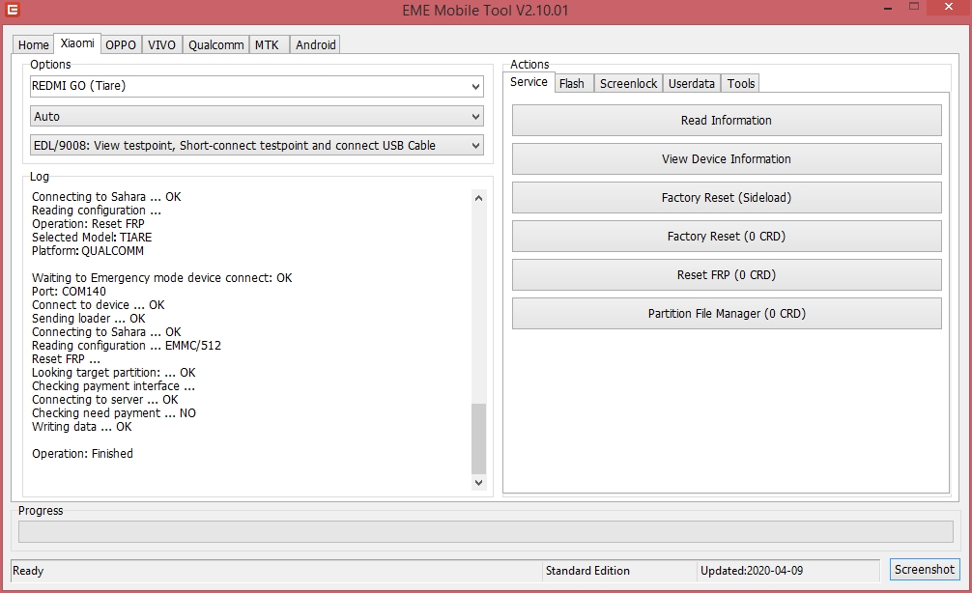Image resolution: width=972 pixels, height=593 pixels.
Task: Open Partition File Manager (0 CRD)
Action: click(727, 314)
